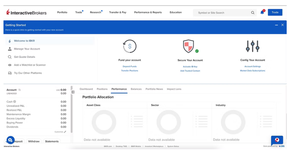Click the search magnifier icon

(253, 13)
